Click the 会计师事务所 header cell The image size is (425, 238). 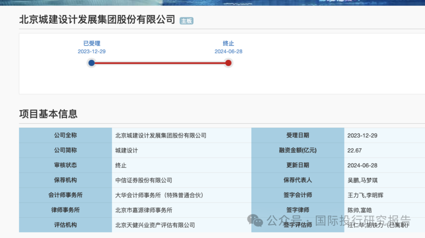tap(65, 195)
